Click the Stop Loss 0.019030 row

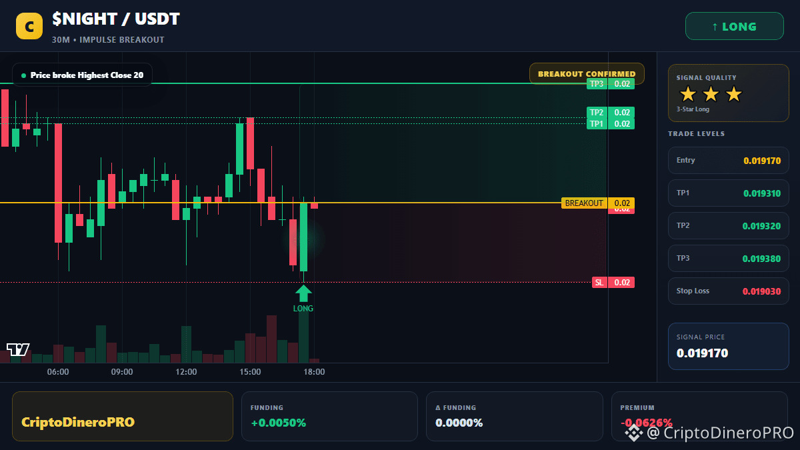[729, 291]
